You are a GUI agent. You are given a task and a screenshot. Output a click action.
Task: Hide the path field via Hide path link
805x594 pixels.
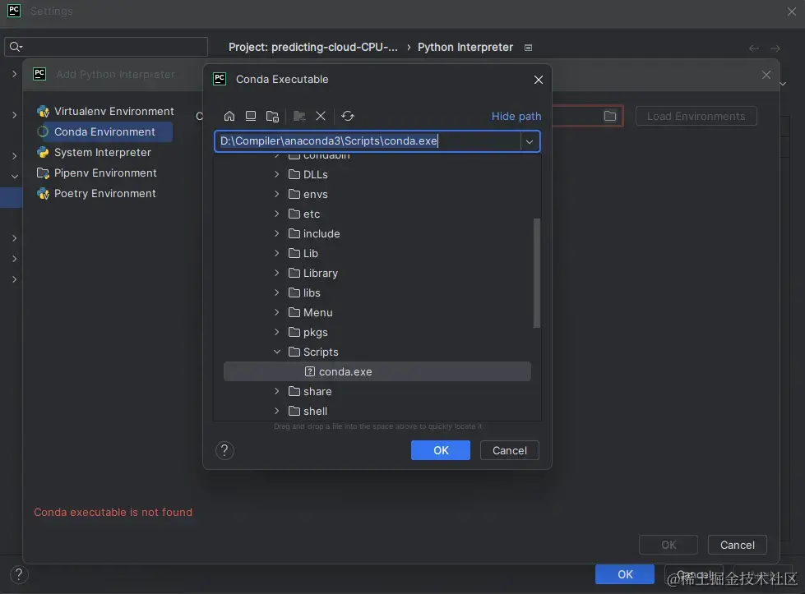516,117
